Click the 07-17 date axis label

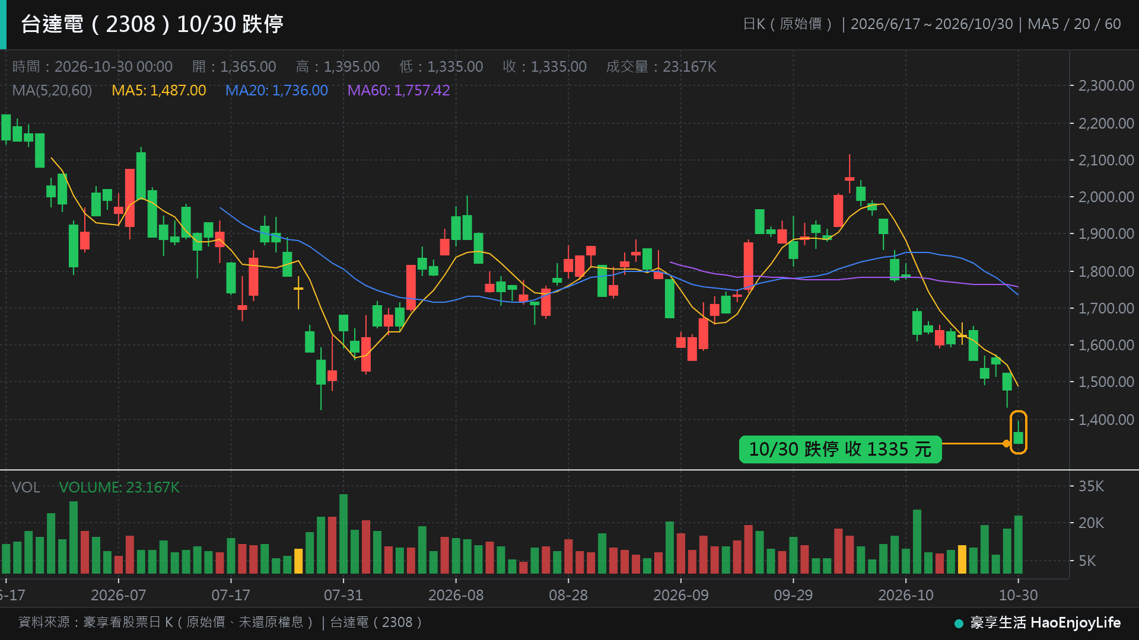pyautogui.click(x=231, y=595)
